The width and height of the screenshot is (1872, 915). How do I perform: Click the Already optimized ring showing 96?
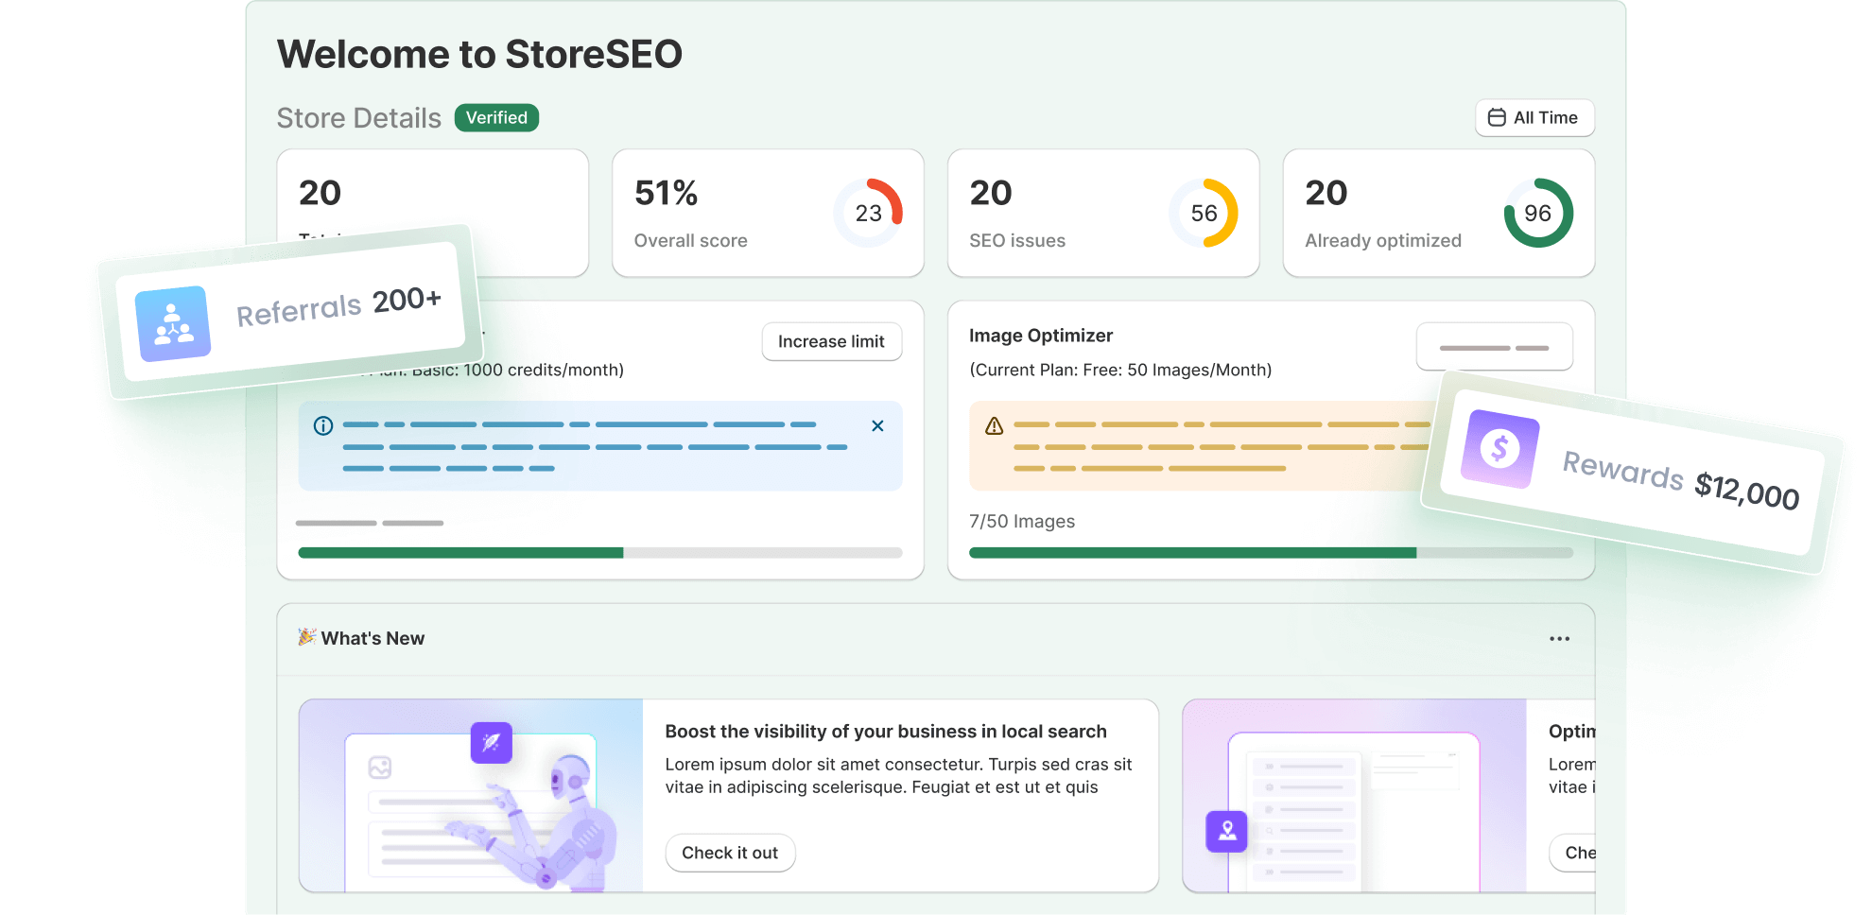1538,214
